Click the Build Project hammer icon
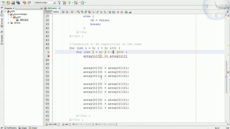This screenshot has width=230, height=129. coord(59,3)
